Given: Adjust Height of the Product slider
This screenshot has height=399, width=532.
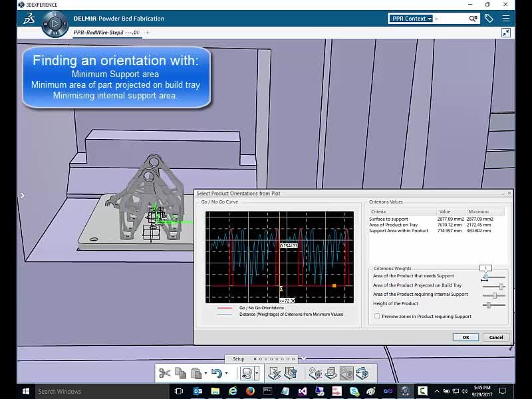Looking at the screenshot, I should 489,305.
